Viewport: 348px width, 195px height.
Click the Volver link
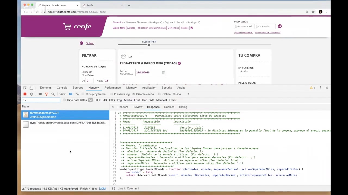(90, 43)
